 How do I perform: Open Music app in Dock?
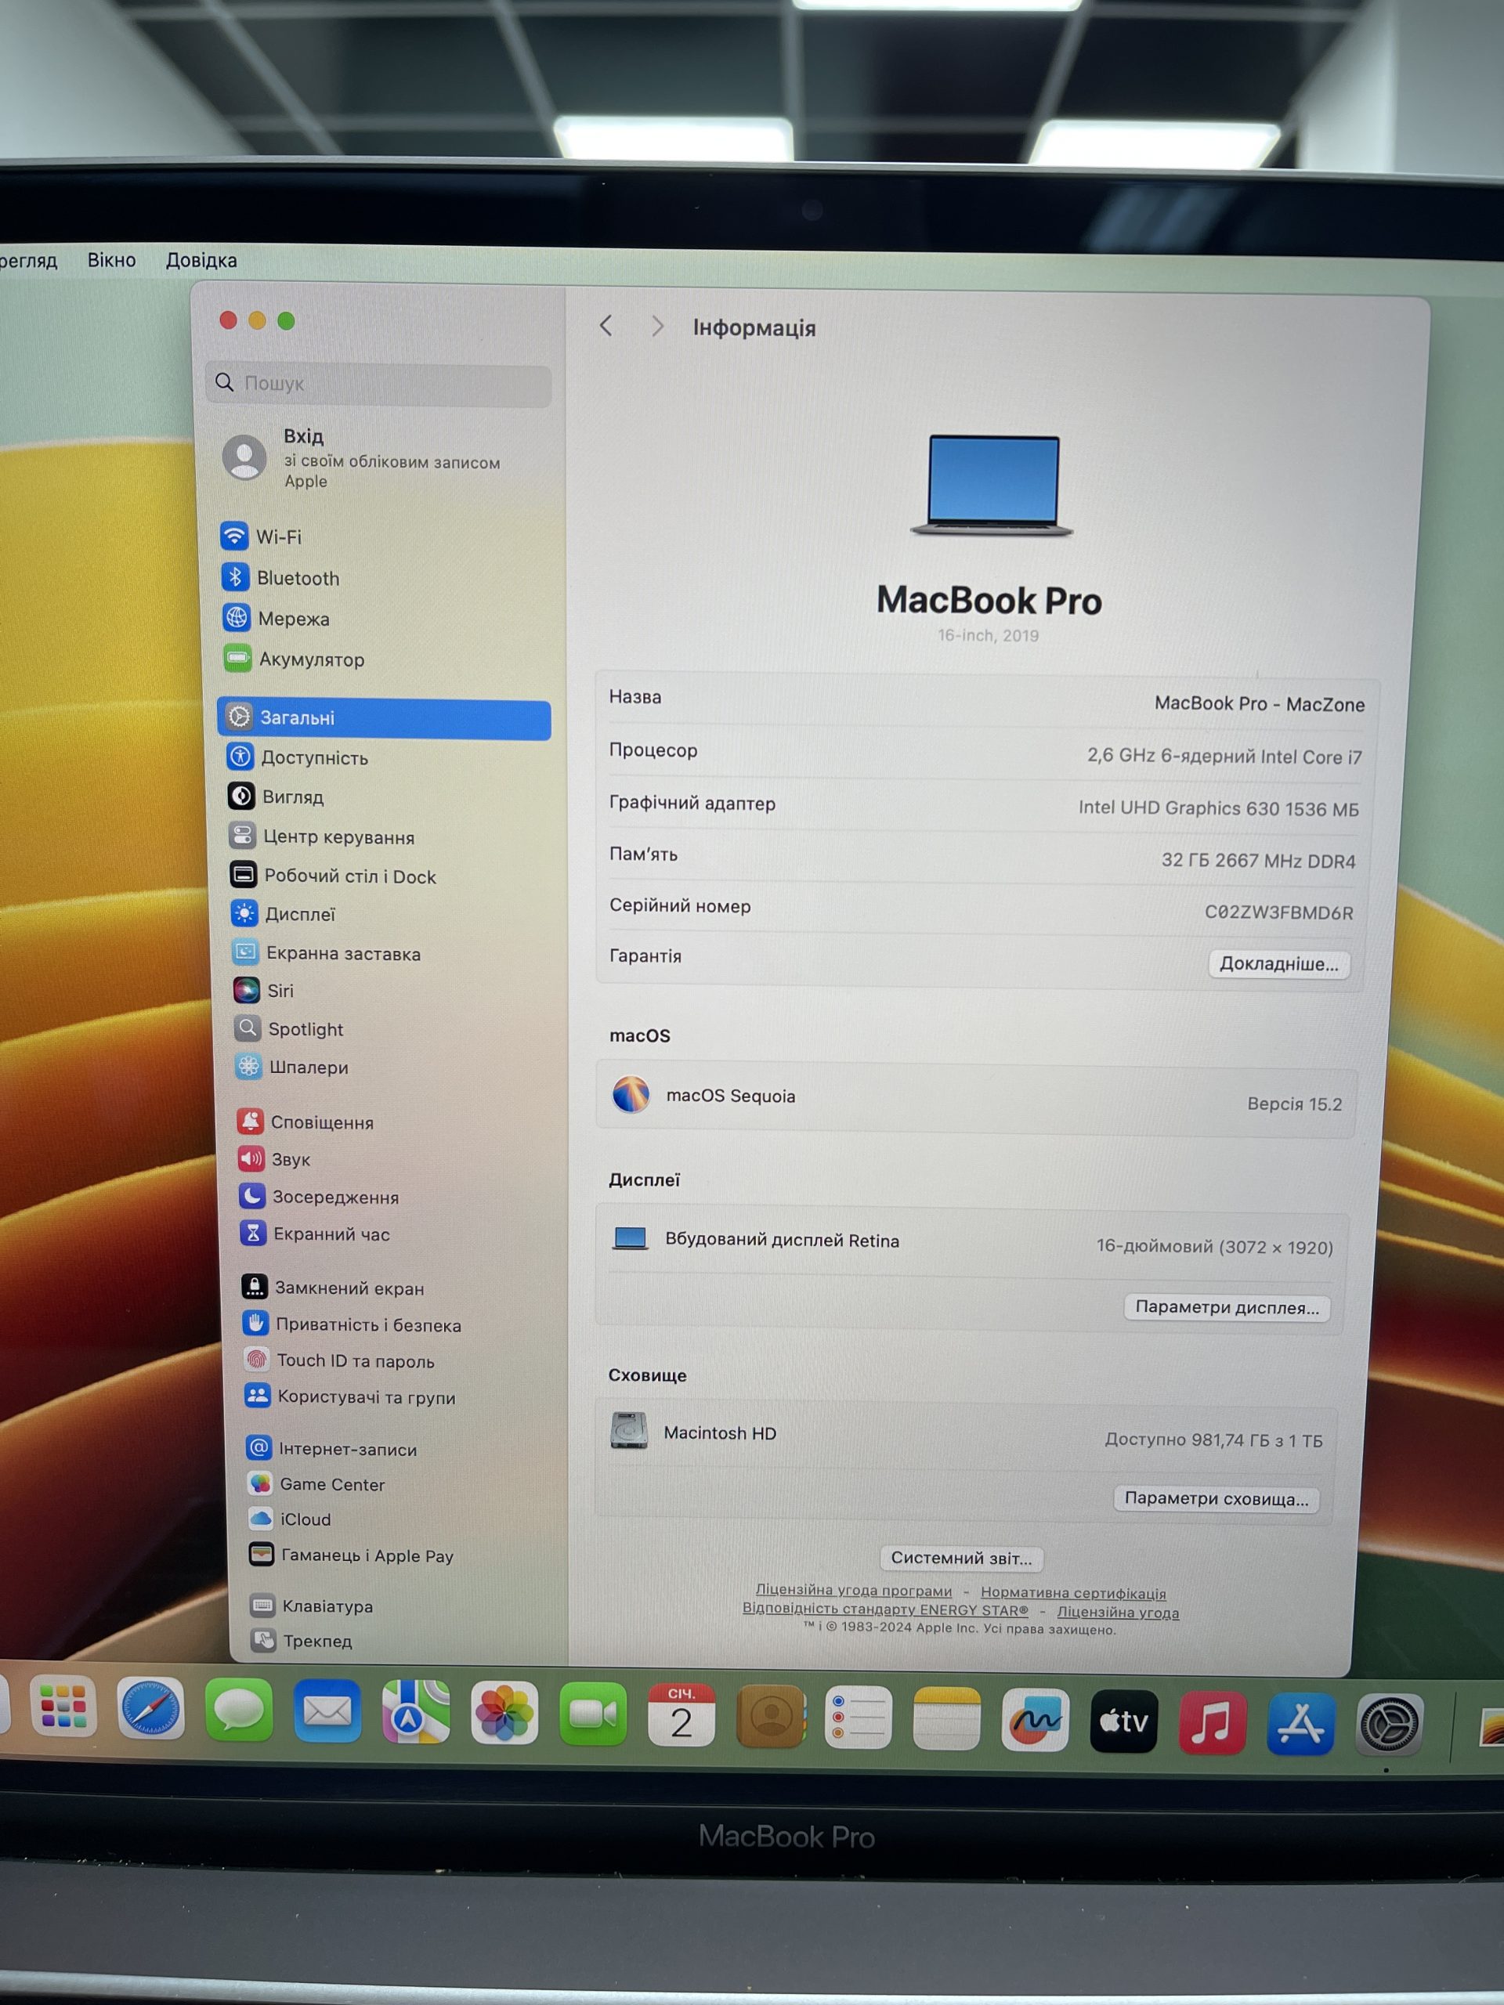[x=1213, y=1721]
